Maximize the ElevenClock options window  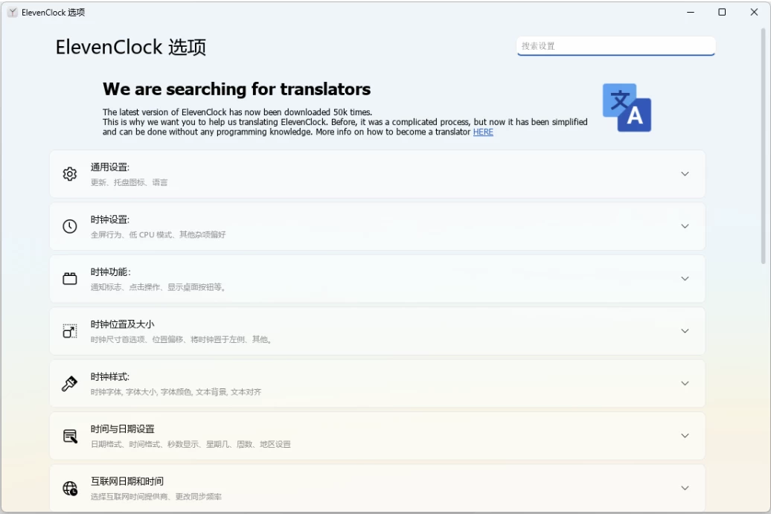(722, 13)
